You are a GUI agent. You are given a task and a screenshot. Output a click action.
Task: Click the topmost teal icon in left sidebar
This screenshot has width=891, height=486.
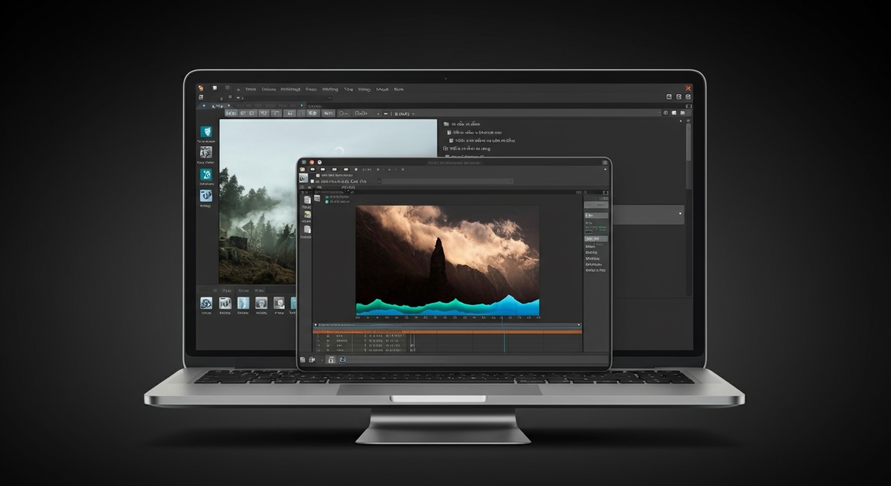pos(206,132)
